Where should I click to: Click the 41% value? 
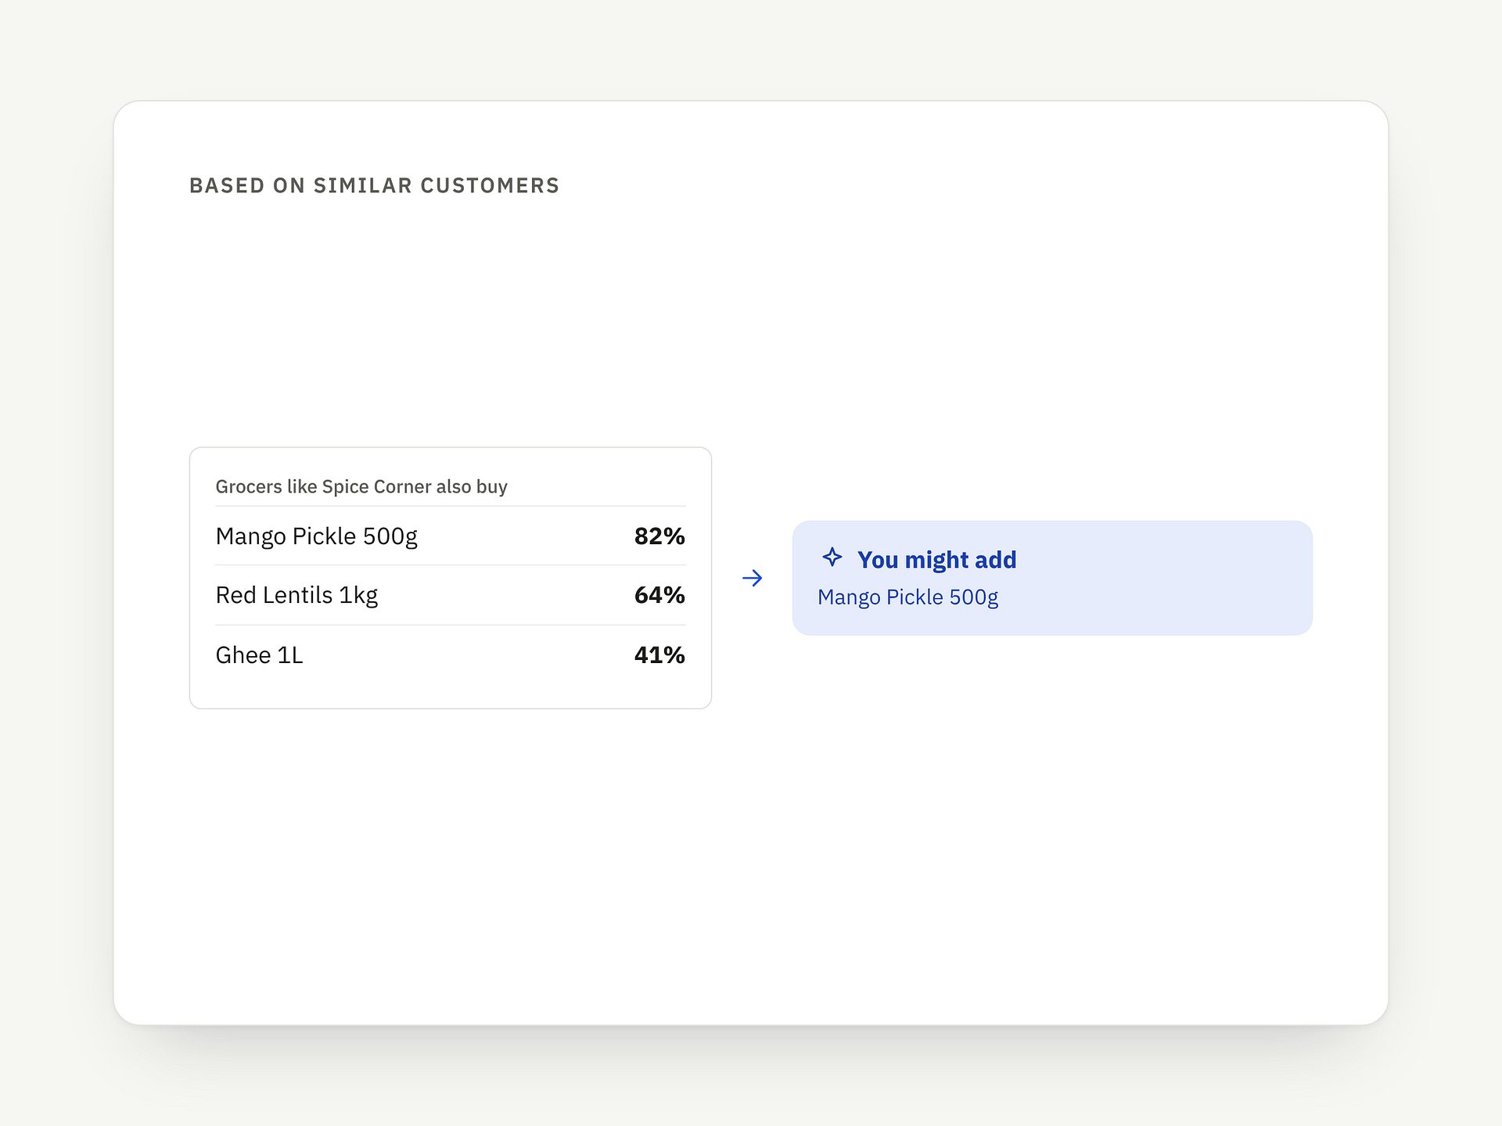tap(659, 655)
